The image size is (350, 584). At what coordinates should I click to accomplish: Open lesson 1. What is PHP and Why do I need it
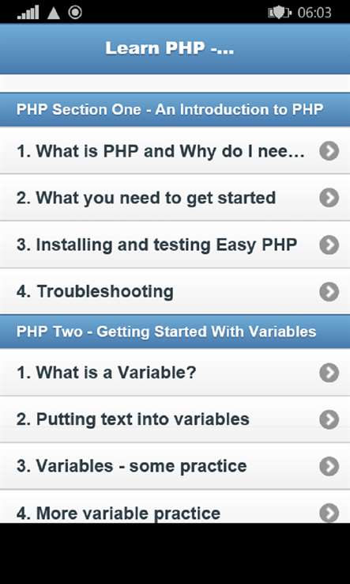(x=175, y=150)
